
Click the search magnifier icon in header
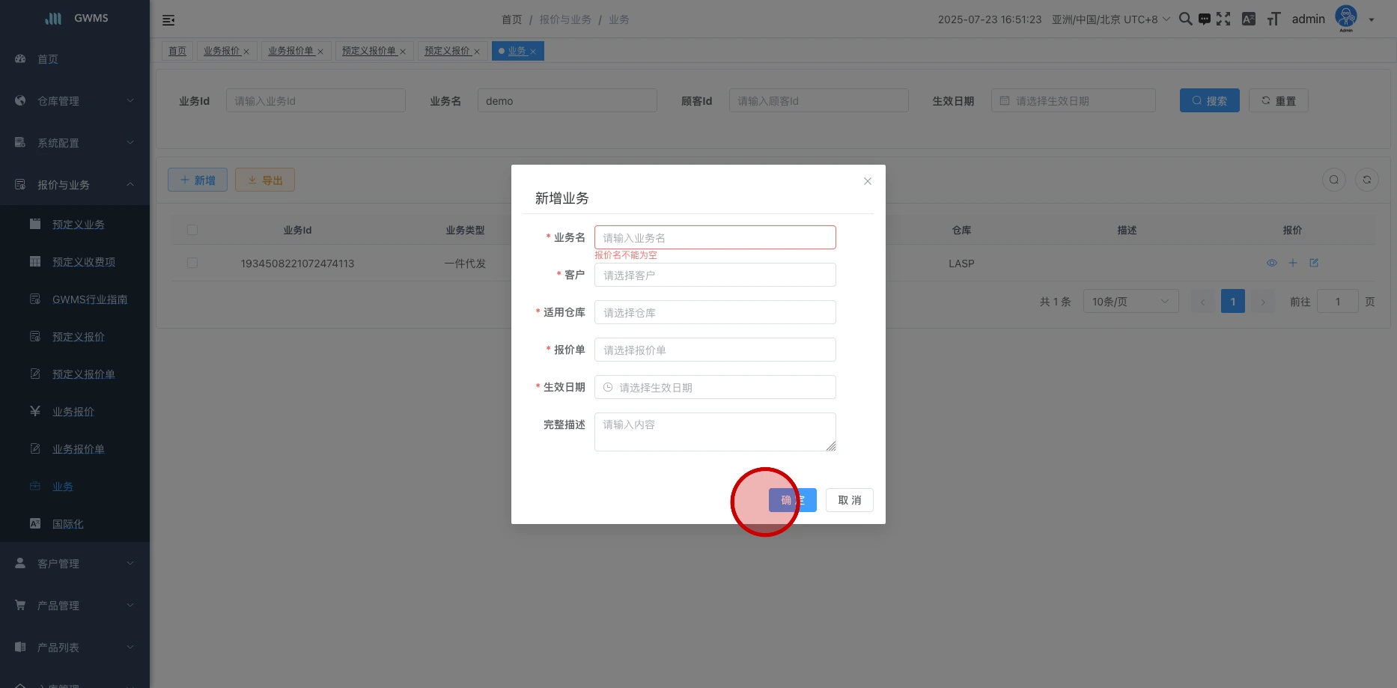click(x=1185, y=19)
